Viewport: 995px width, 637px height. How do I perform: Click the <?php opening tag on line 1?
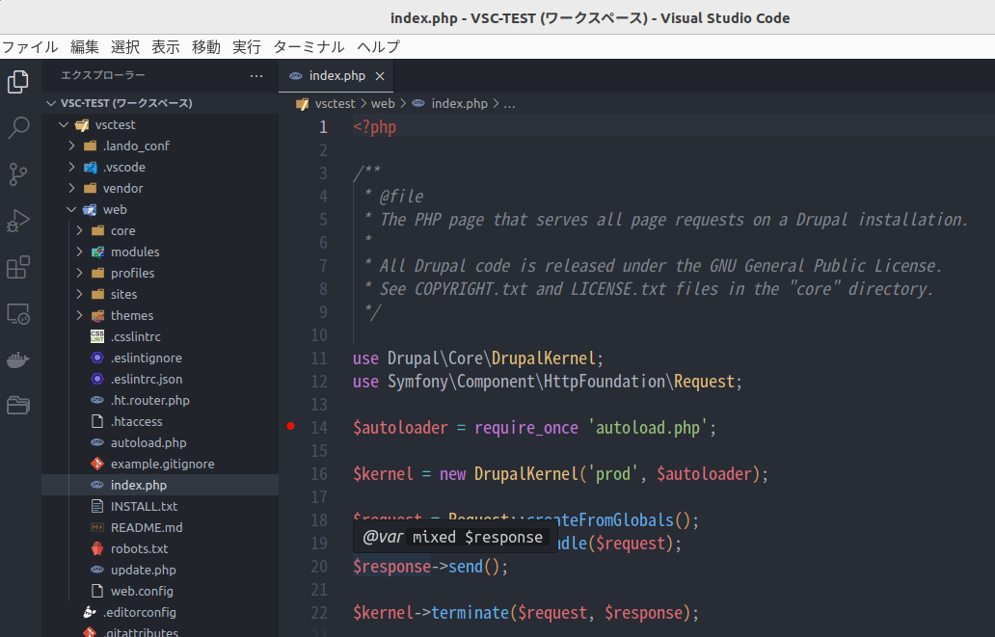tap(374, 127)
